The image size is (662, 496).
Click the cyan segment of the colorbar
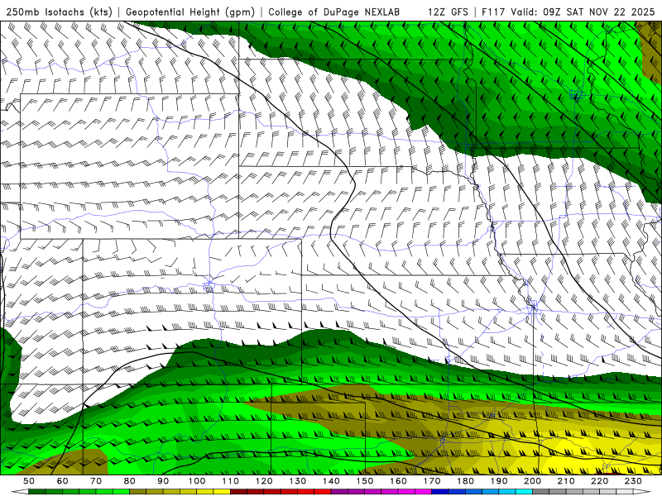(x=524, y=491)
